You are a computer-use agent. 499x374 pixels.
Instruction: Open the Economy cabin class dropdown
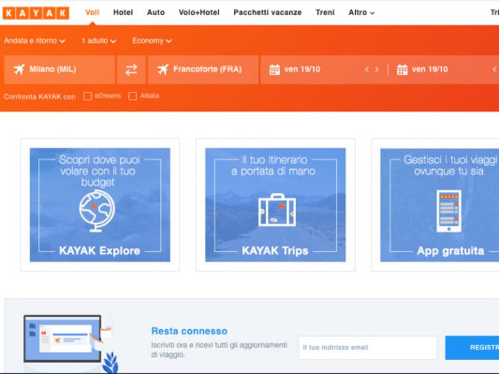tap(152, 41)
